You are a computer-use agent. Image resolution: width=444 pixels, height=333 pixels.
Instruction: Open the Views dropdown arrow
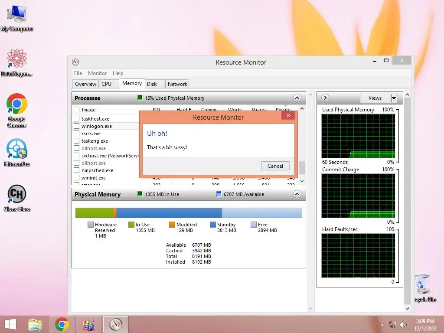(x=394, y=98)
